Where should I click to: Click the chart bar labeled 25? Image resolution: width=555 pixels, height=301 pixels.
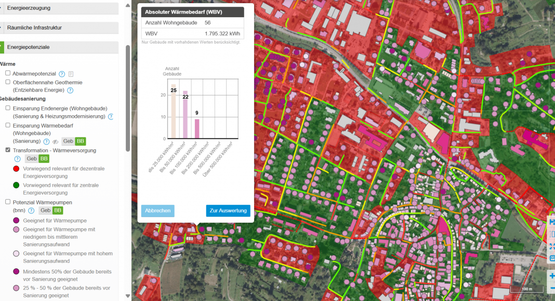click(174, 111)
